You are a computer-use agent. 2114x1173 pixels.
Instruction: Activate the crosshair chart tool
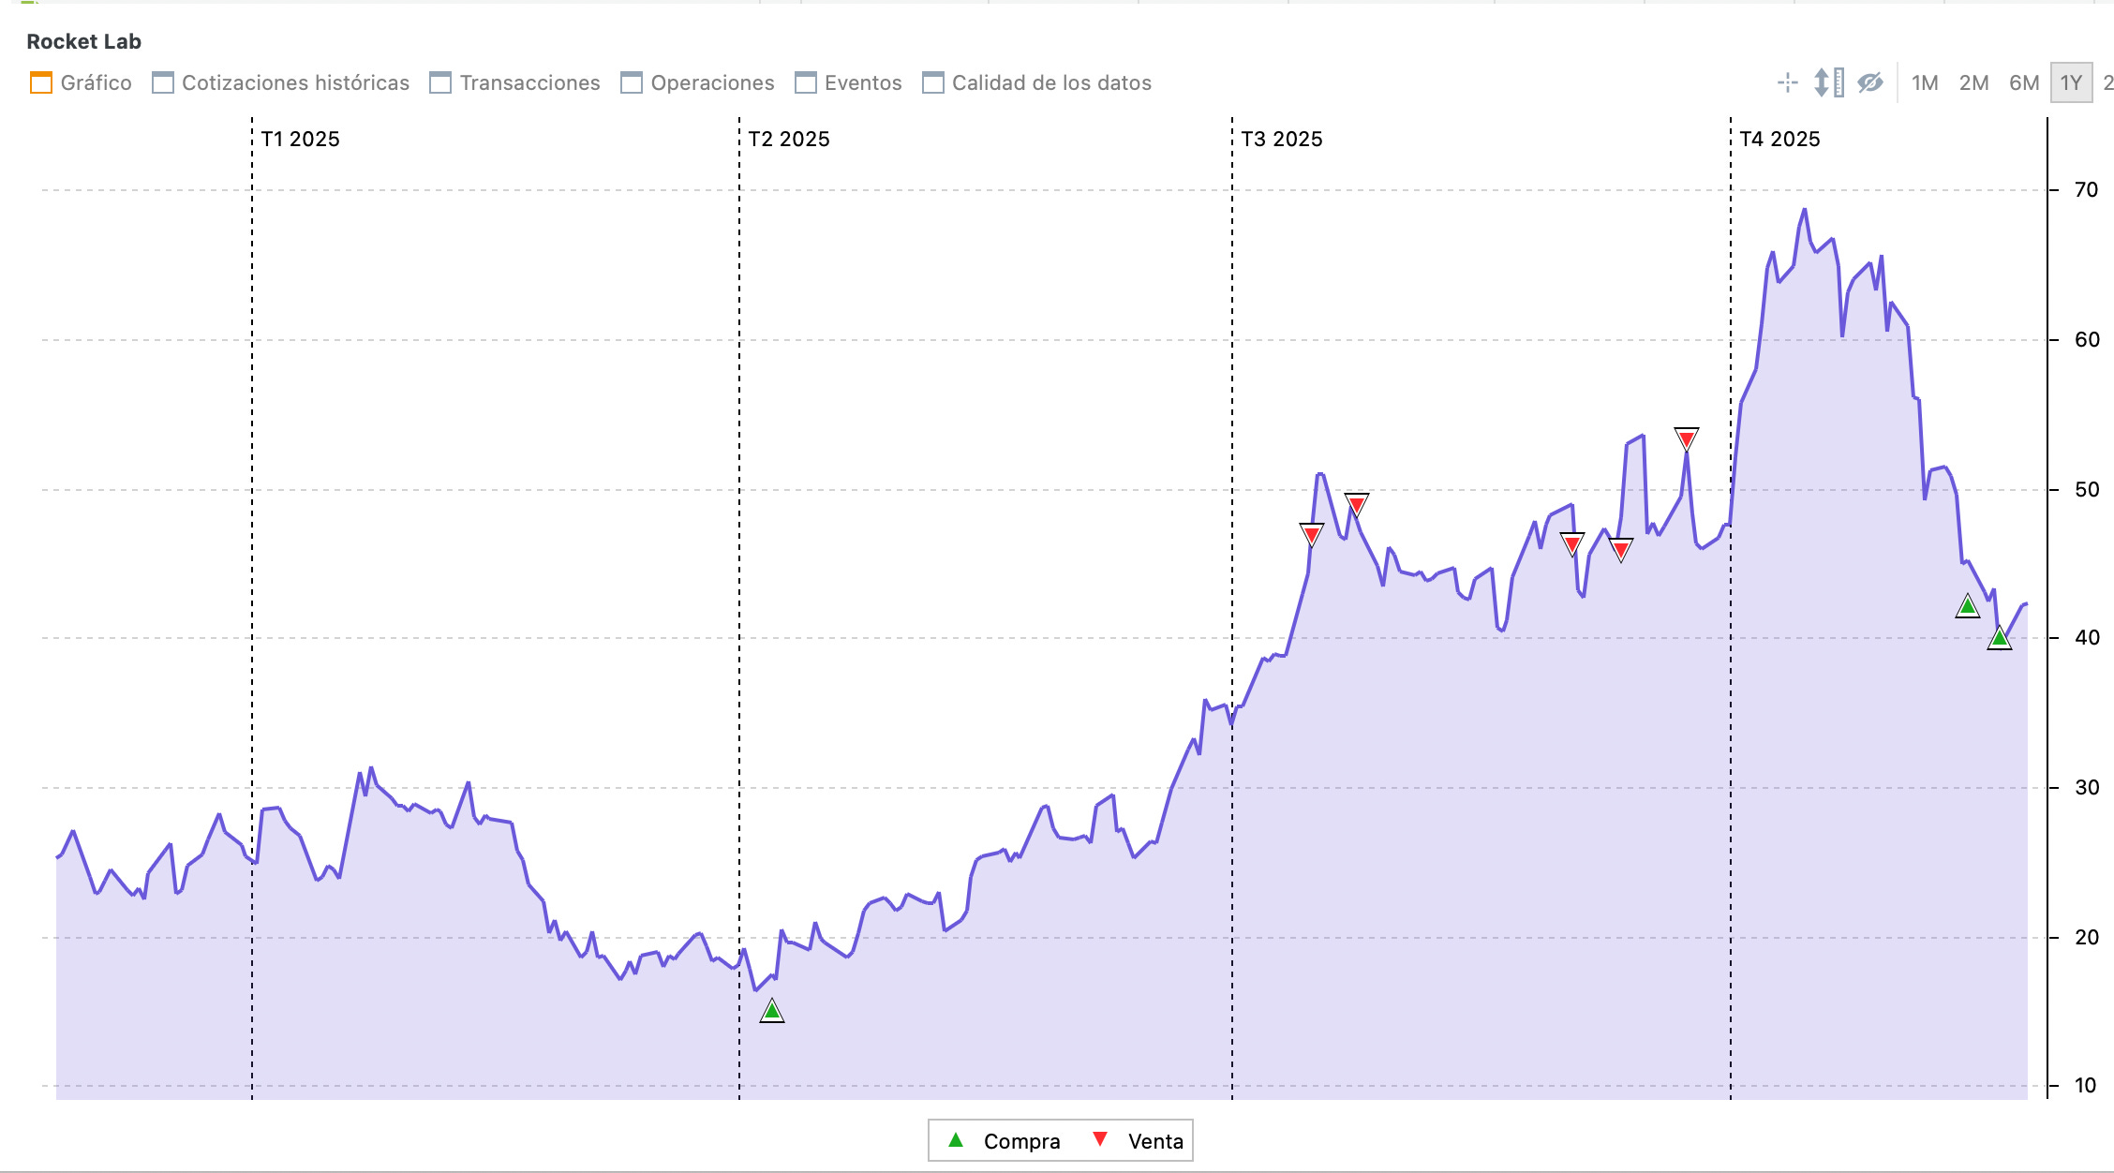pos(1787,82)
